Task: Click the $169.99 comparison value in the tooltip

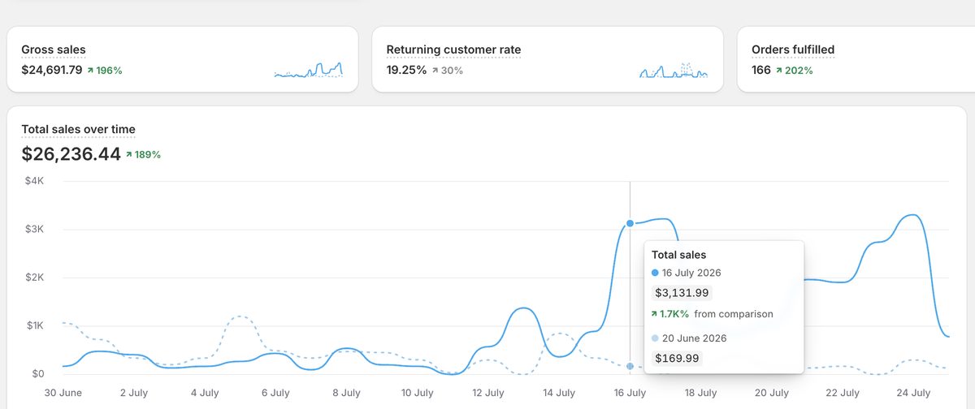Action: (x=677, y=358)
